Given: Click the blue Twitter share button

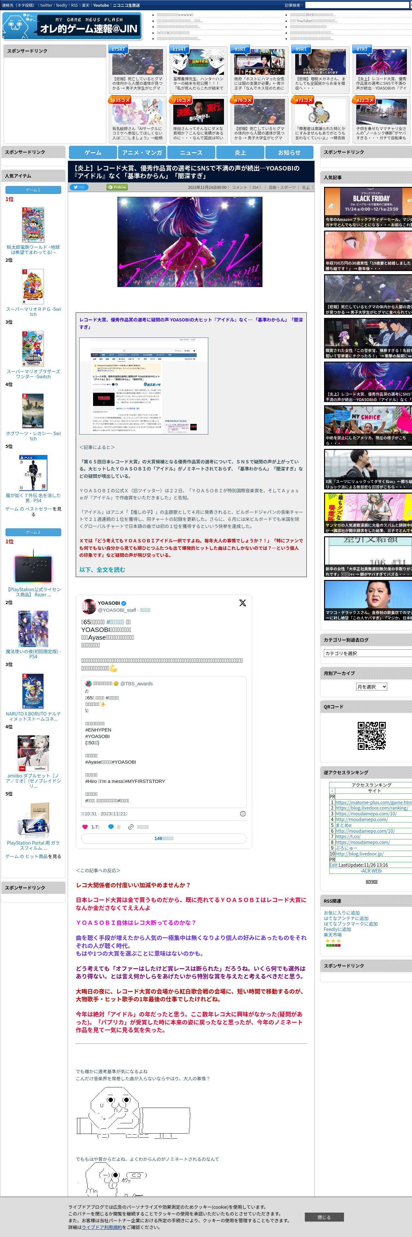Looking at the screenshot, I should point(80,187).
